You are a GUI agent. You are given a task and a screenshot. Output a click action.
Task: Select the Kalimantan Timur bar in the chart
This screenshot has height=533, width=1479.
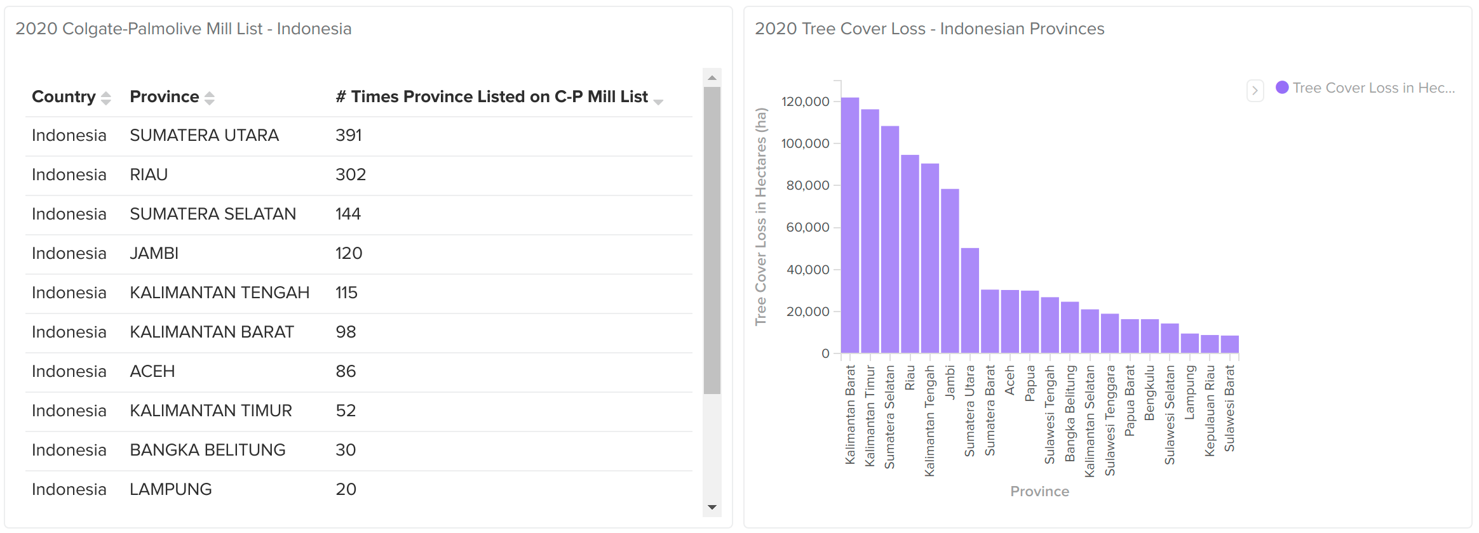coord(870,231)
